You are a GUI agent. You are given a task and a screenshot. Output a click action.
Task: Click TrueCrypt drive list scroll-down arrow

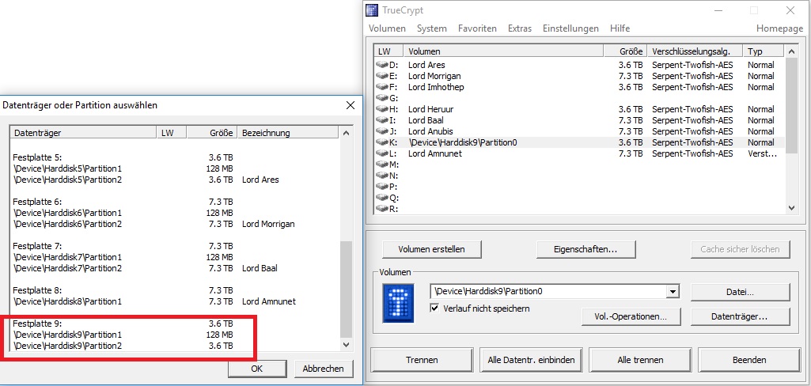(x=791, y=207)
